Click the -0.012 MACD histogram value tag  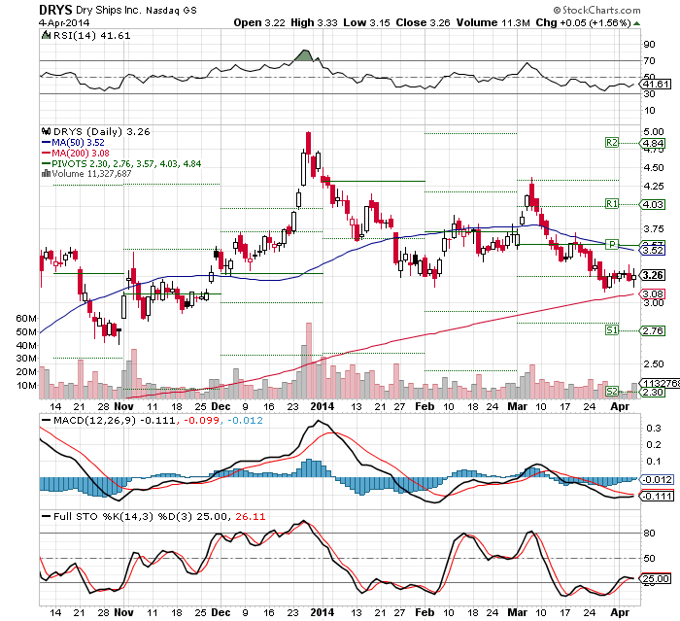656,479
